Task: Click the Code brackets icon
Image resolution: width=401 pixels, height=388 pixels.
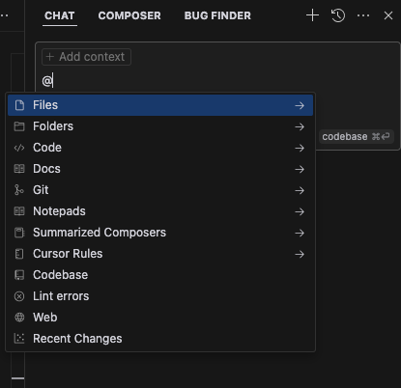Action: [19, 148]
